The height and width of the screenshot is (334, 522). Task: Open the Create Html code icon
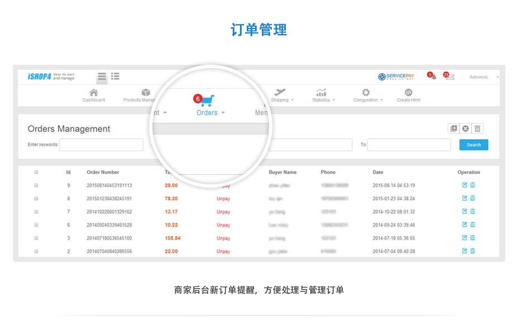[408, 93]
